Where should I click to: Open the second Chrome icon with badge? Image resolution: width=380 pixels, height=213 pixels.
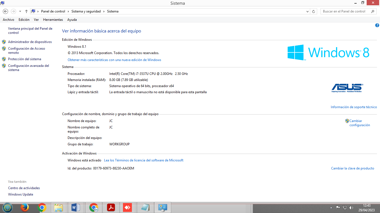coord(94,207)
